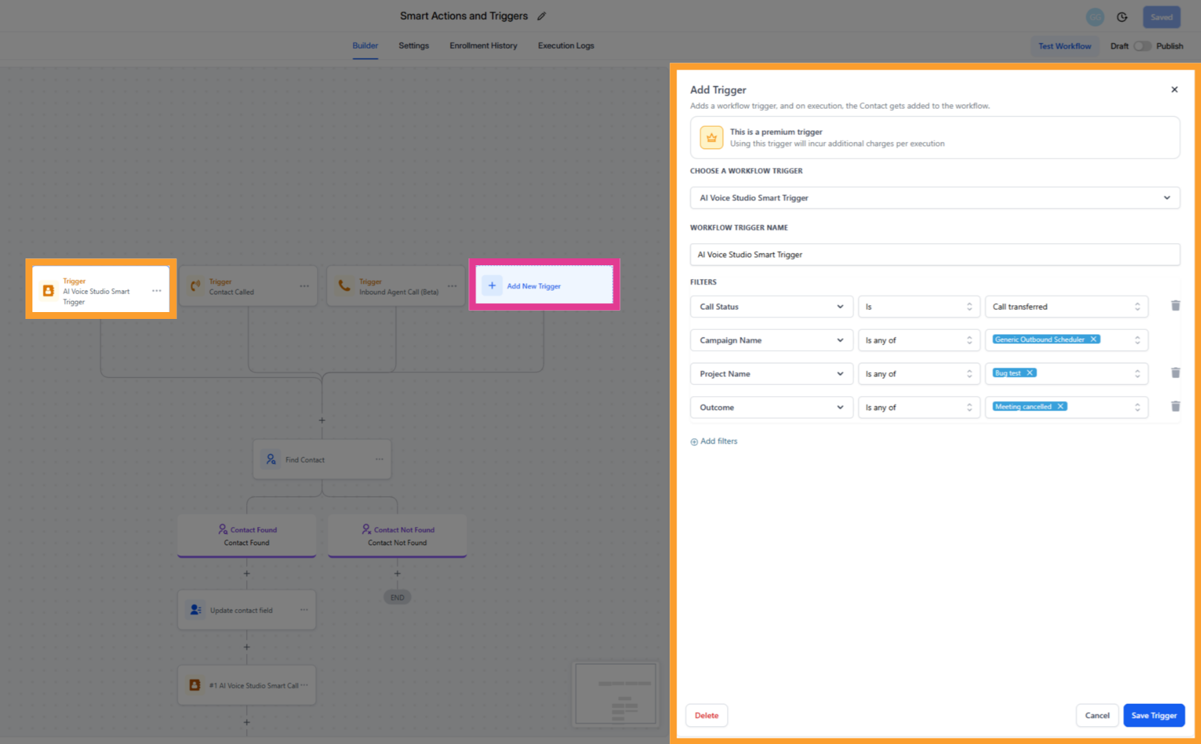Expand Campaign Name values dropdown
The height and width of the screenshot is (744, 1201).
(x=1137, y=340)
